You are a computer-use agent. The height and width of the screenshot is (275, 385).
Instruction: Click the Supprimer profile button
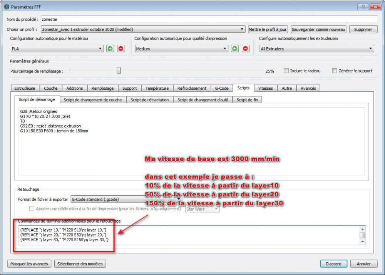[363, 29]
